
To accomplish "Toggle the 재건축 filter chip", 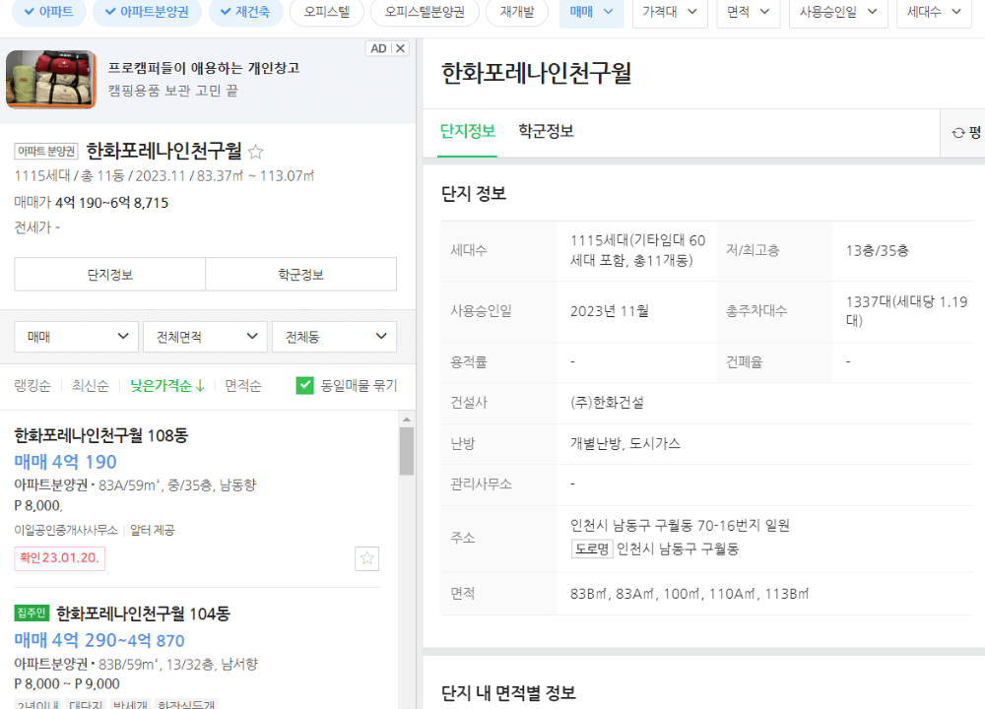I will click(245, 12).
